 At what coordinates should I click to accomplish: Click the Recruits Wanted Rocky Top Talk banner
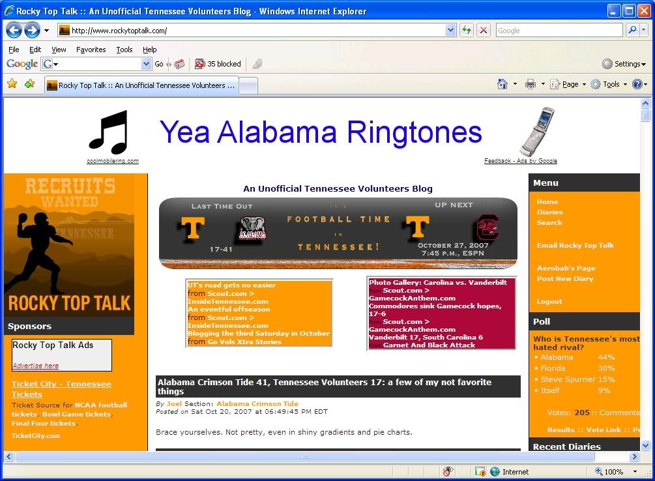[x=69, y=245]
